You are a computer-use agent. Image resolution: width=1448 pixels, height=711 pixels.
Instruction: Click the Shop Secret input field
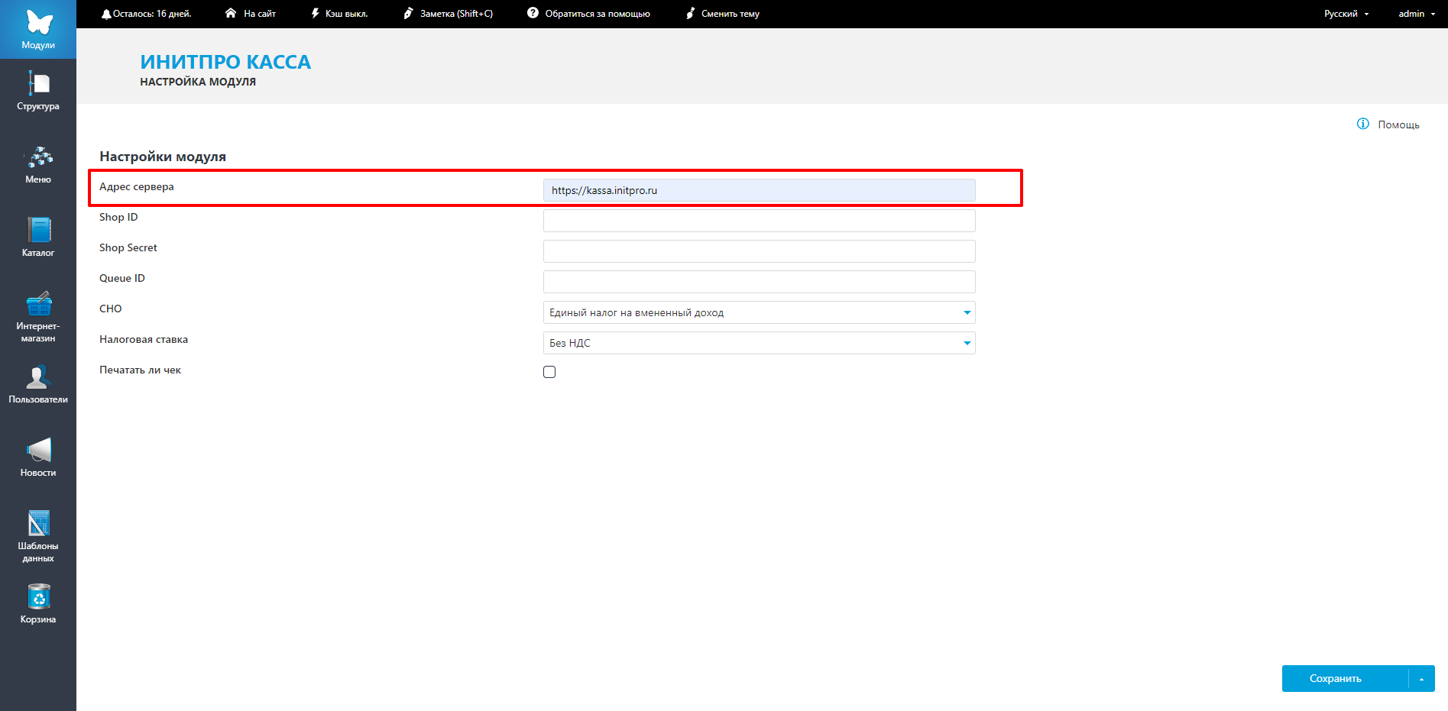[x=759, y=251]
